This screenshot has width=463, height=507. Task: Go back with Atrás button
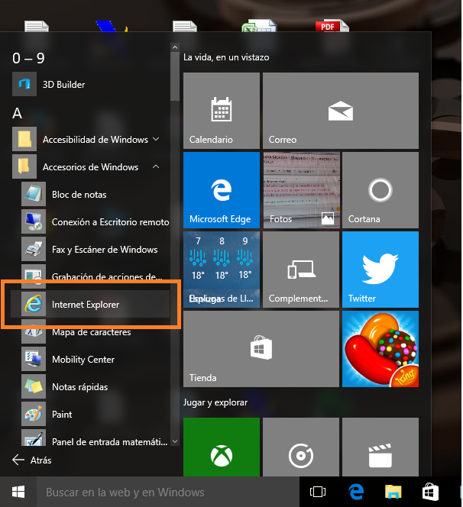[32, 460]
